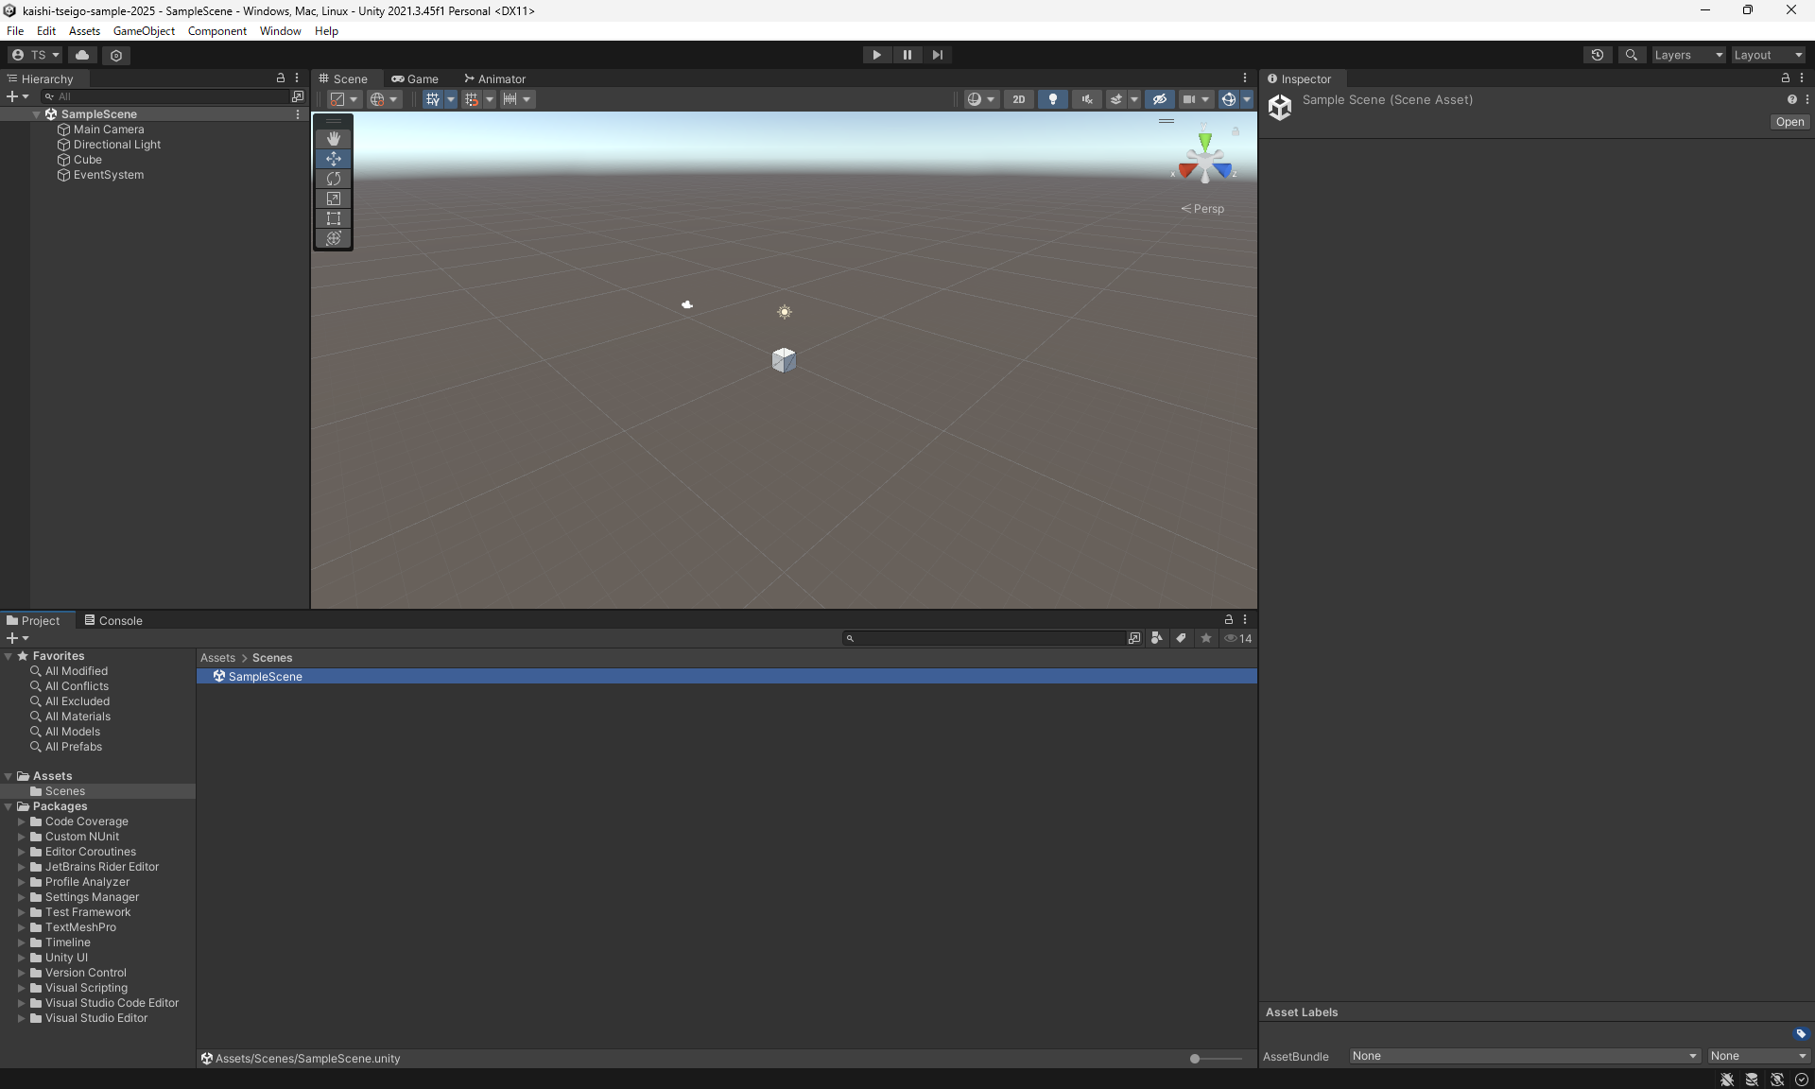Toggle scene lighting on or off

1052,99
